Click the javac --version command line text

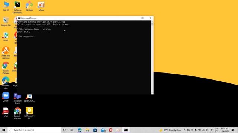(42, 29)
